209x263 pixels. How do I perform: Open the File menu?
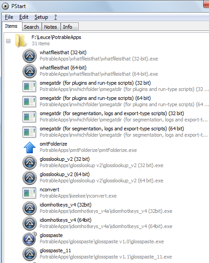point(9,17)
